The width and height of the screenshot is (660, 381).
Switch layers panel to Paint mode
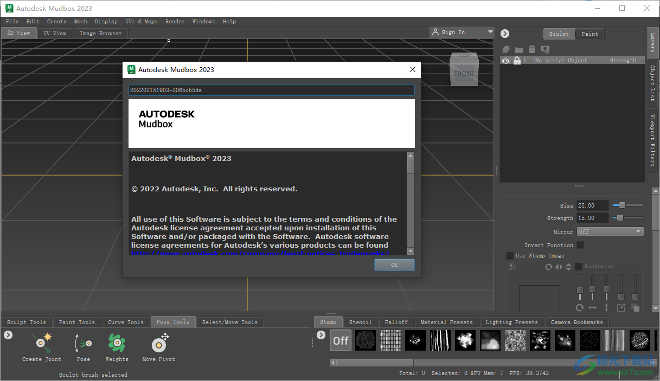click(589, 34)
